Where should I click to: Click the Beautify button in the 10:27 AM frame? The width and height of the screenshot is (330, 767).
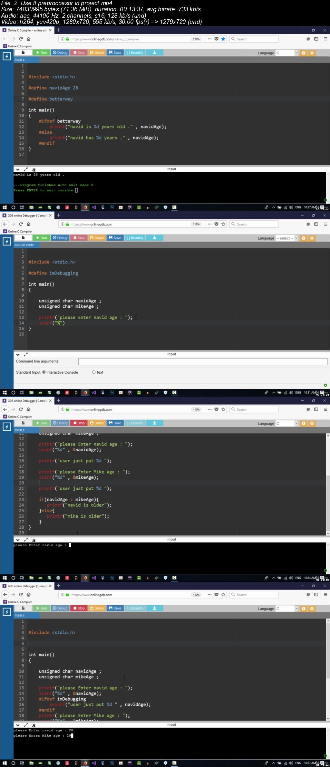135,53
